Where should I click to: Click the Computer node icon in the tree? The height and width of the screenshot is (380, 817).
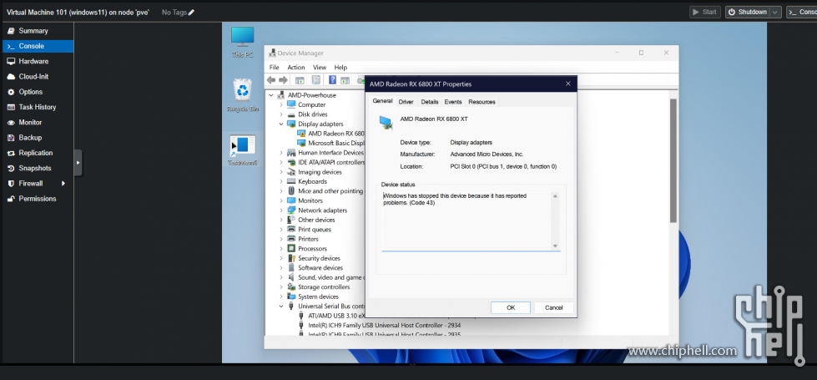tap(291, 104)
